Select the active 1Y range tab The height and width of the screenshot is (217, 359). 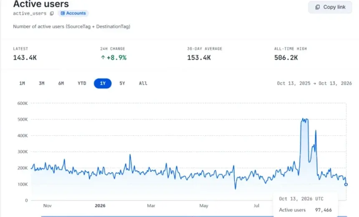103,83
